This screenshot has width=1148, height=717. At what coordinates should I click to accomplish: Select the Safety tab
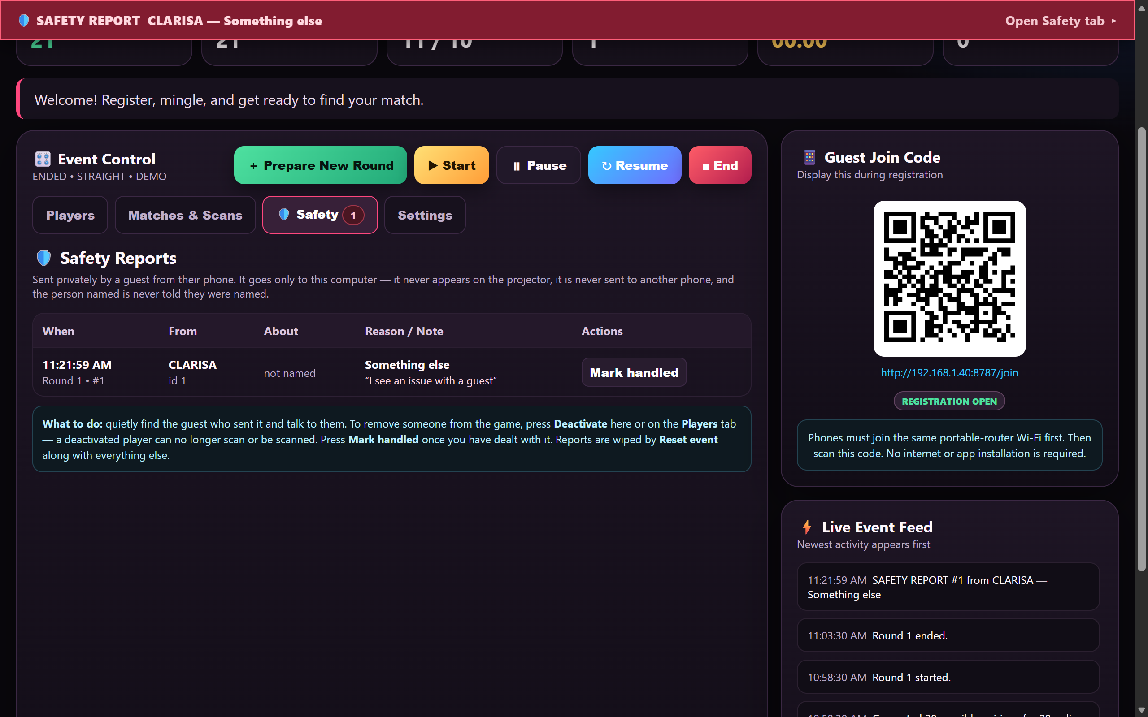(x=320, y=215)
